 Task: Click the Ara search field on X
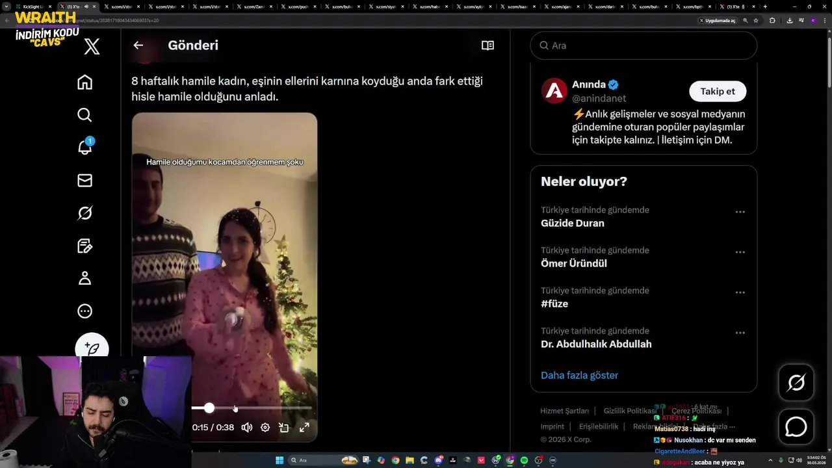tap(643, 45)
